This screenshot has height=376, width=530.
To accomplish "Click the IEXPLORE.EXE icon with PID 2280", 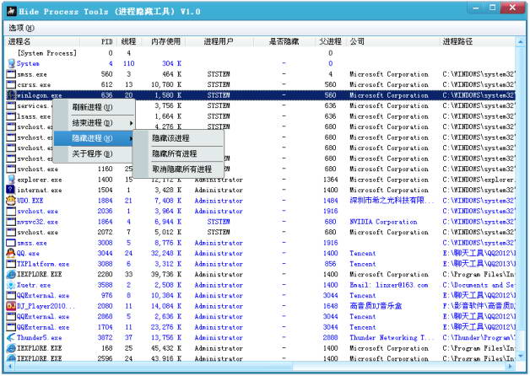I will tap(11, 274).
